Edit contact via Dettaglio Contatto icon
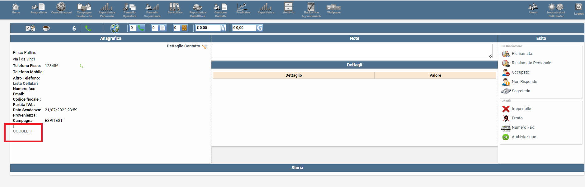585x187 pixels. point(205,46)
